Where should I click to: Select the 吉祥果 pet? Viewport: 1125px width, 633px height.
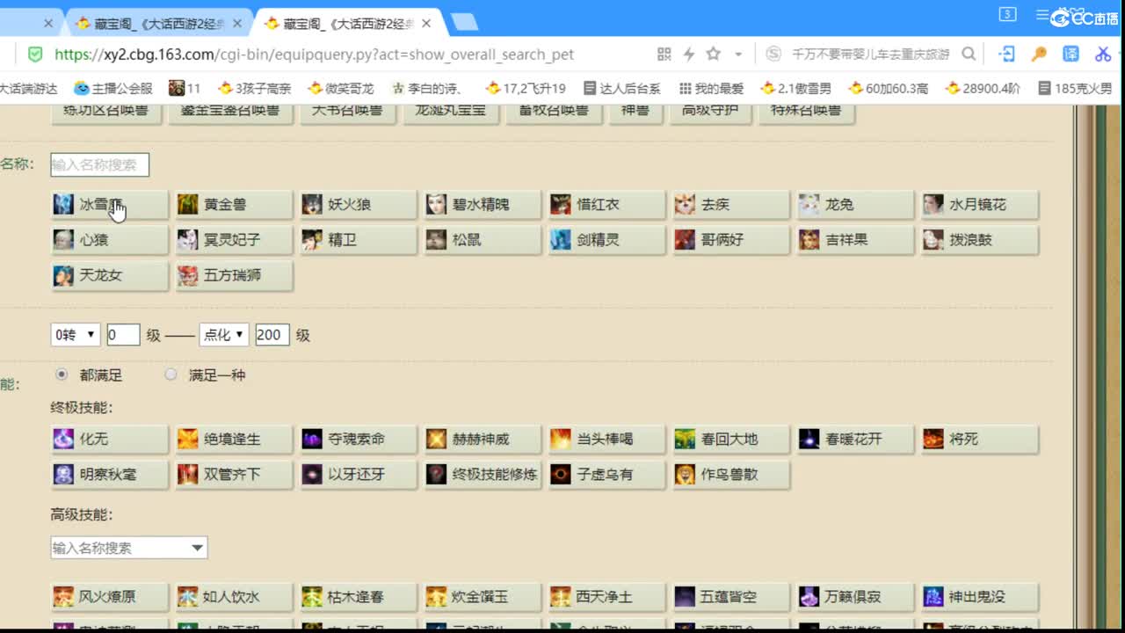[x=855, y=240]
